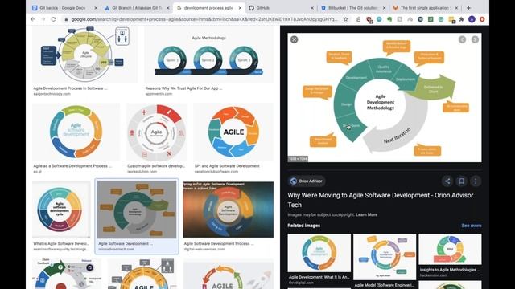This screenshot has width=515, height=289.
Task: Open the yellow AGILE wheel image at bottom
Action: tap(142, 274)
